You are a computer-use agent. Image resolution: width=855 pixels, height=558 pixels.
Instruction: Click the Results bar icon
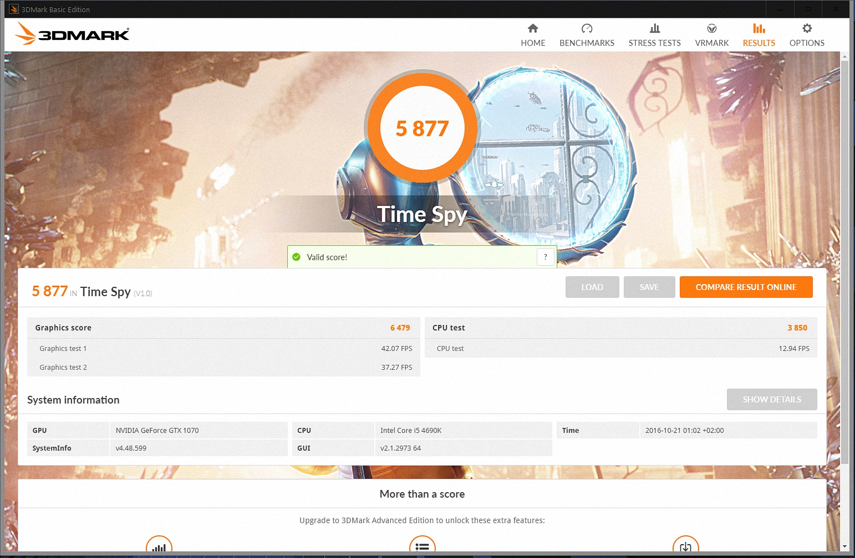pos(759,28)
